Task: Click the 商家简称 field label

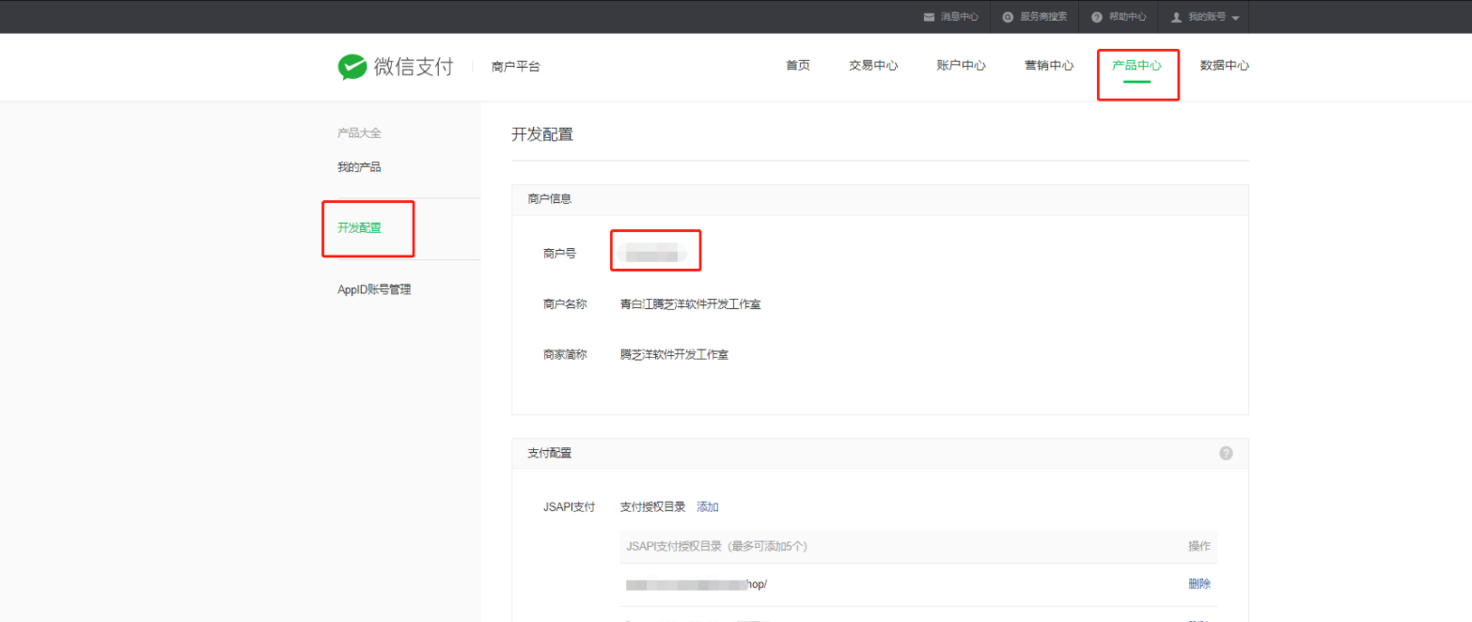Action: coord(565,354)
